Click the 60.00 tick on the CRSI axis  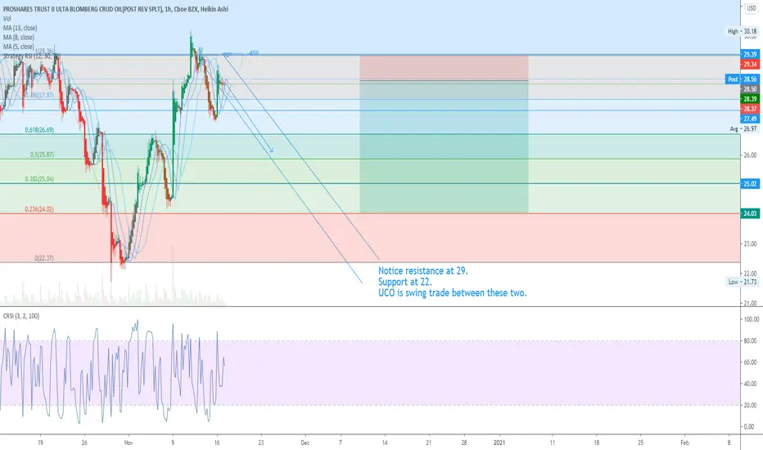[x=750, y=362]
